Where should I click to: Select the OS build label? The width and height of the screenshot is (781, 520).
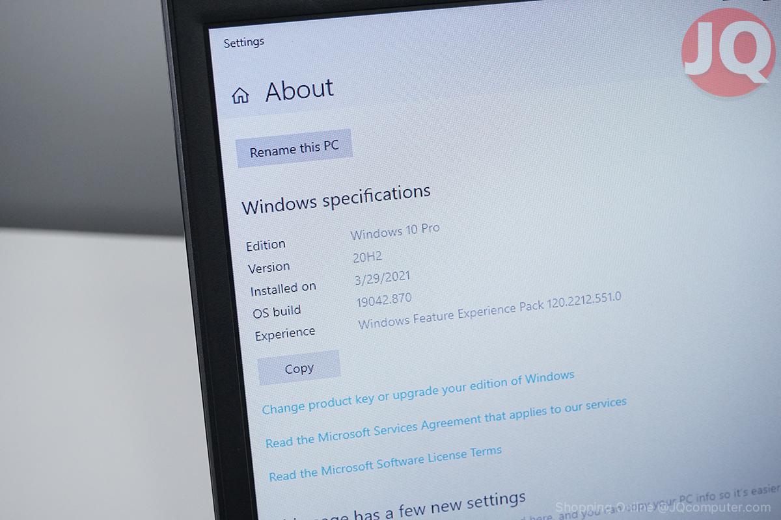[277, 311]
